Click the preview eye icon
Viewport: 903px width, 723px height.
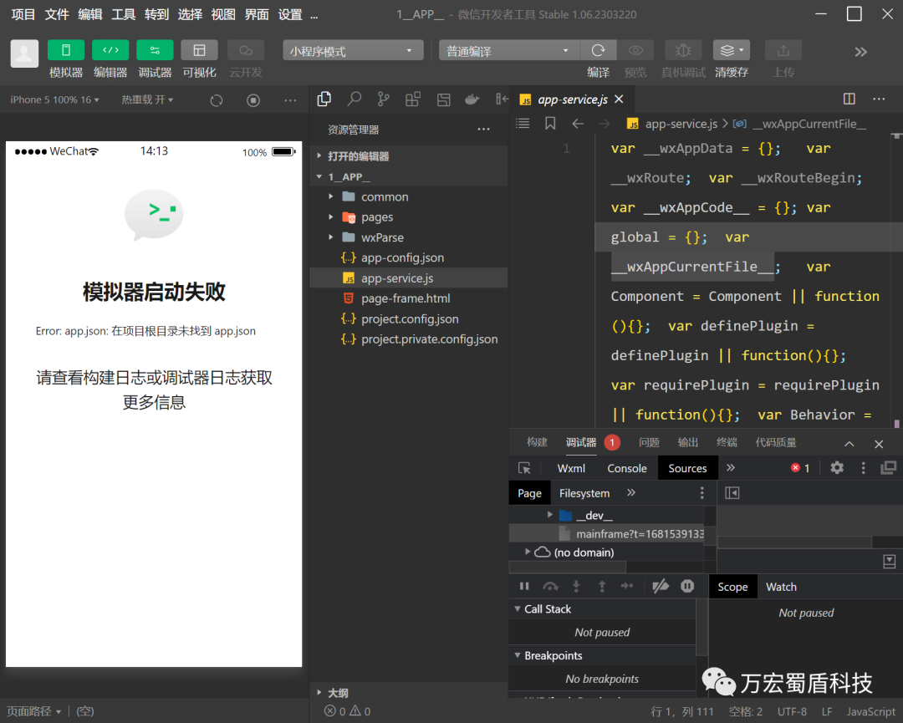(635, 50)
